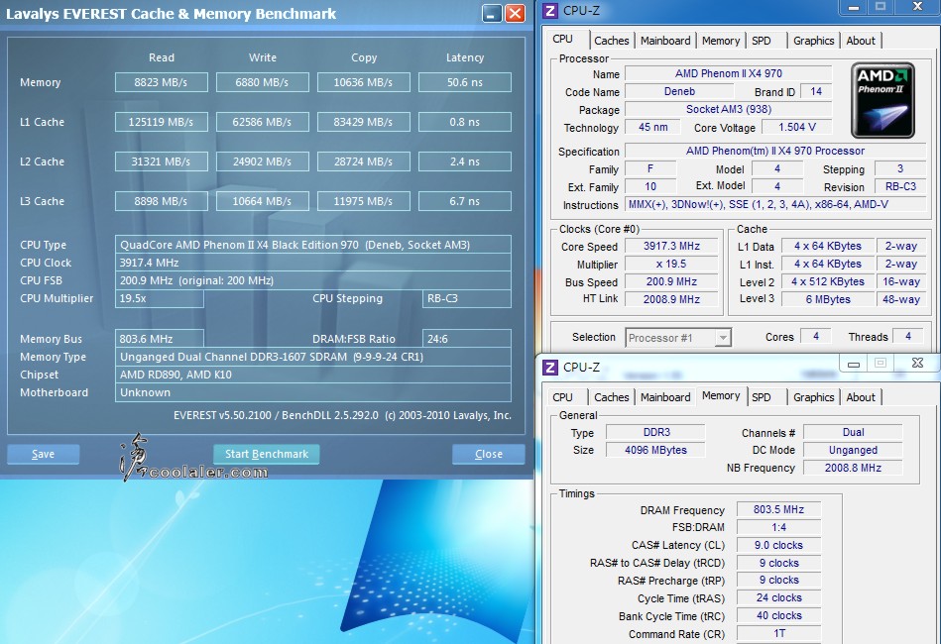
Task: Click Memory Read value 8823 MB/s
Action: [x=162, y=82]
